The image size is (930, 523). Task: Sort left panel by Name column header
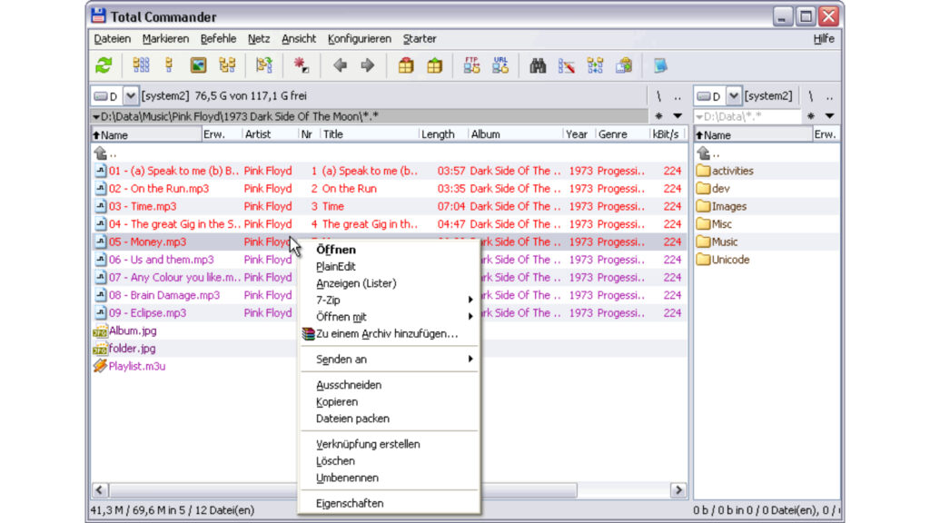tap(146, 134)
